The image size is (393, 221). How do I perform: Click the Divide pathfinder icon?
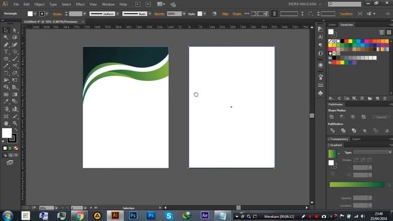pos(333,131)
